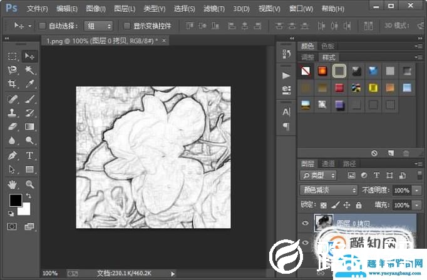Create new style icon in Styles panel

[x=391, y=153]
